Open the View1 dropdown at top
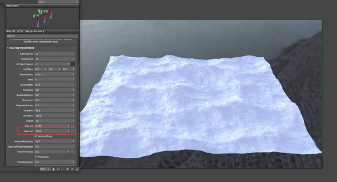337x182 pixels. [x=58, y=1]
